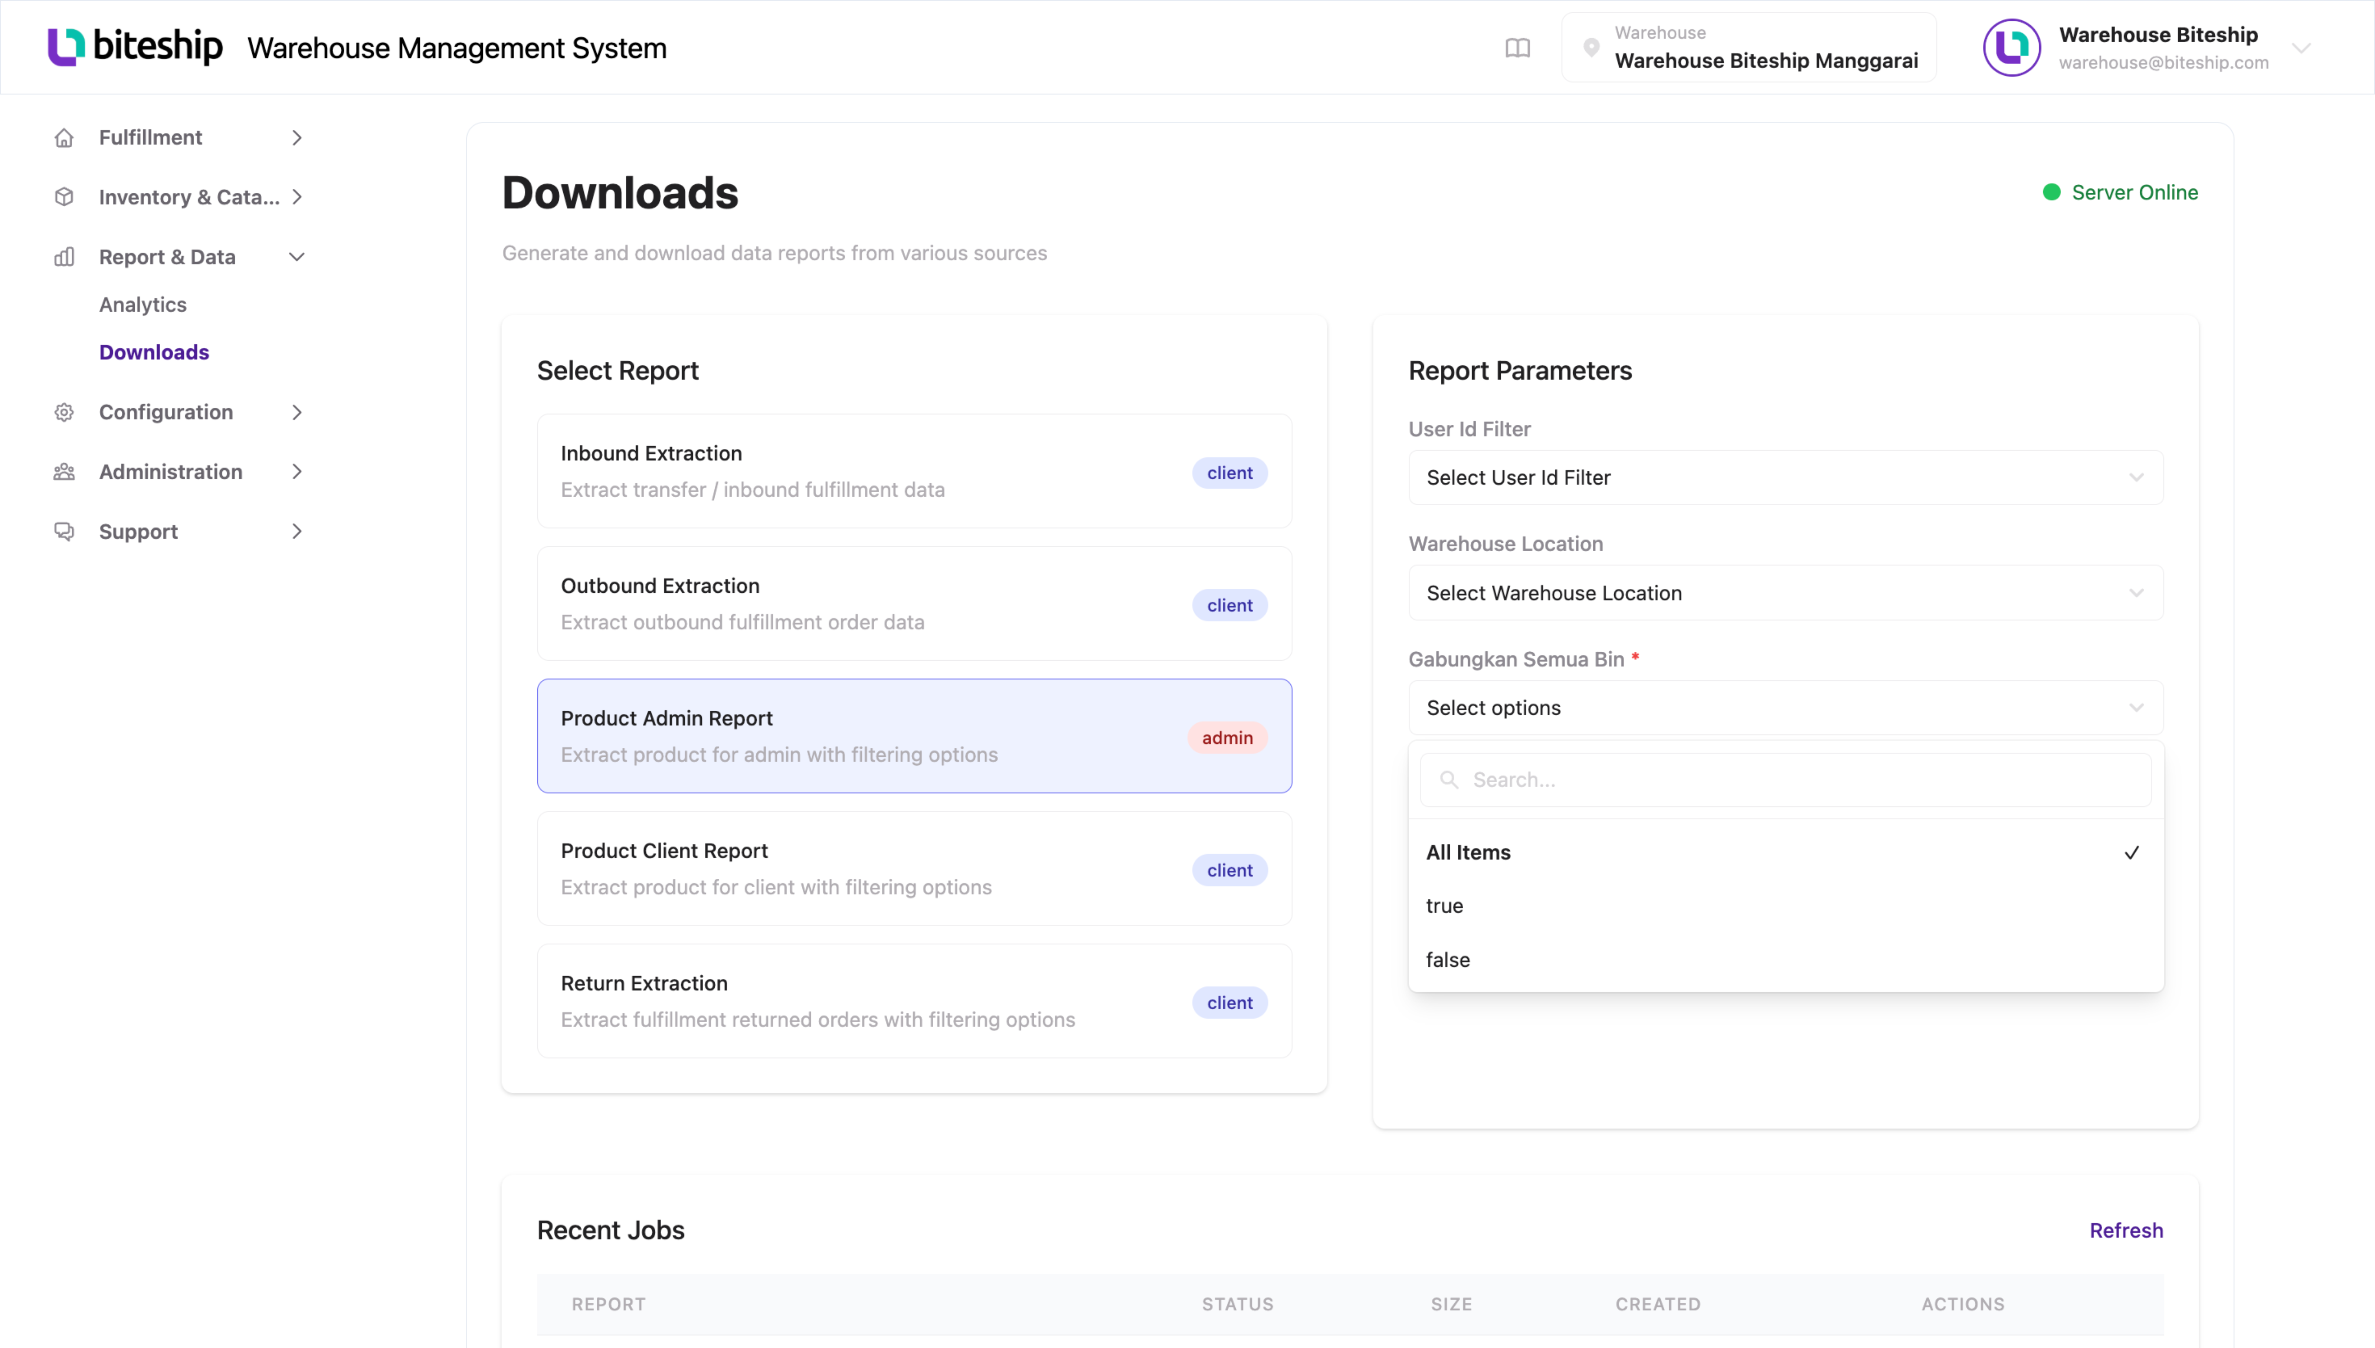Viewport: 2375px width, 1348px height.
Task: Click the Configuration gear icon
Action: [64, 412]
